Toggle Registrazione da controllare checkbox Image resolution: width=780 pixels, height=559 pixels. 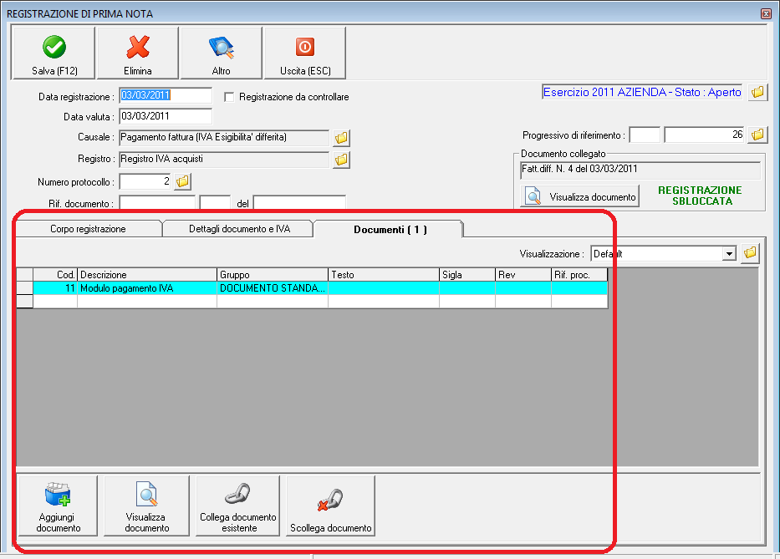coord(229,97)
